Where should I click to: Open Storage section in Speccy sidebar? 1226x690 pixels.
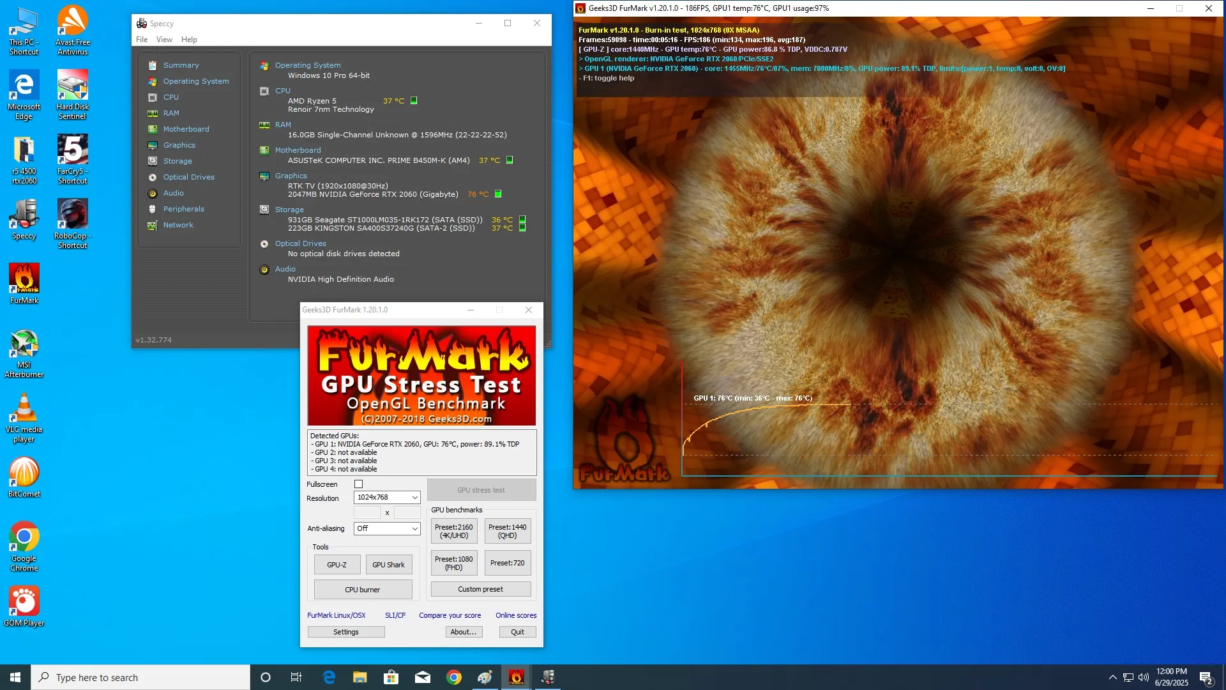tap(177, 161)
